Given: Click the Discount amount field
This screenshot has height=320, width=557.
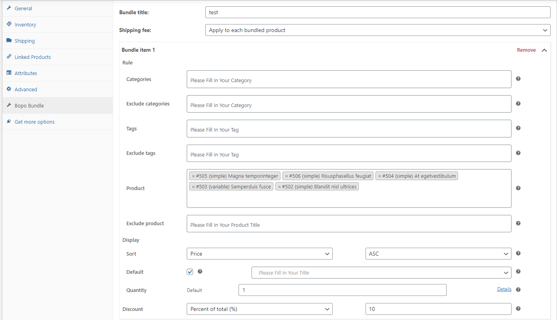Looking at the screenshot, I should pyautogui.click(x=438, y=309).
